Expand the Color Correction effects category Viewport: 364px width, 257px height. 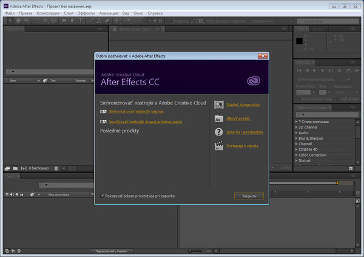[297, 154]
